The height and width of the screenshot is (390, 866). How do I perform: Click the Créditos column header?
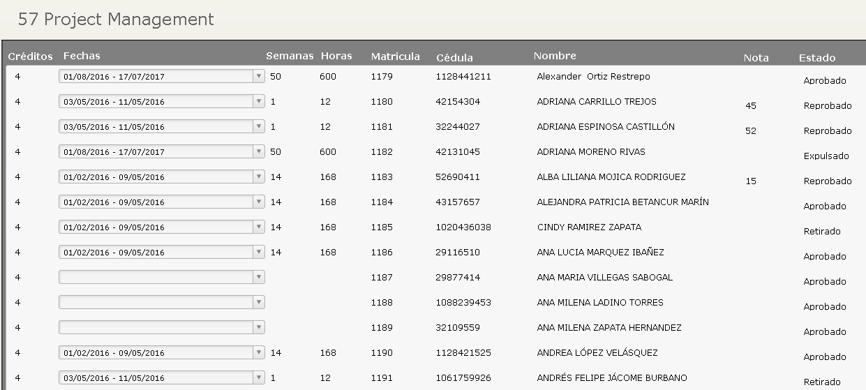pyautogui.click(x=30, y=56)
